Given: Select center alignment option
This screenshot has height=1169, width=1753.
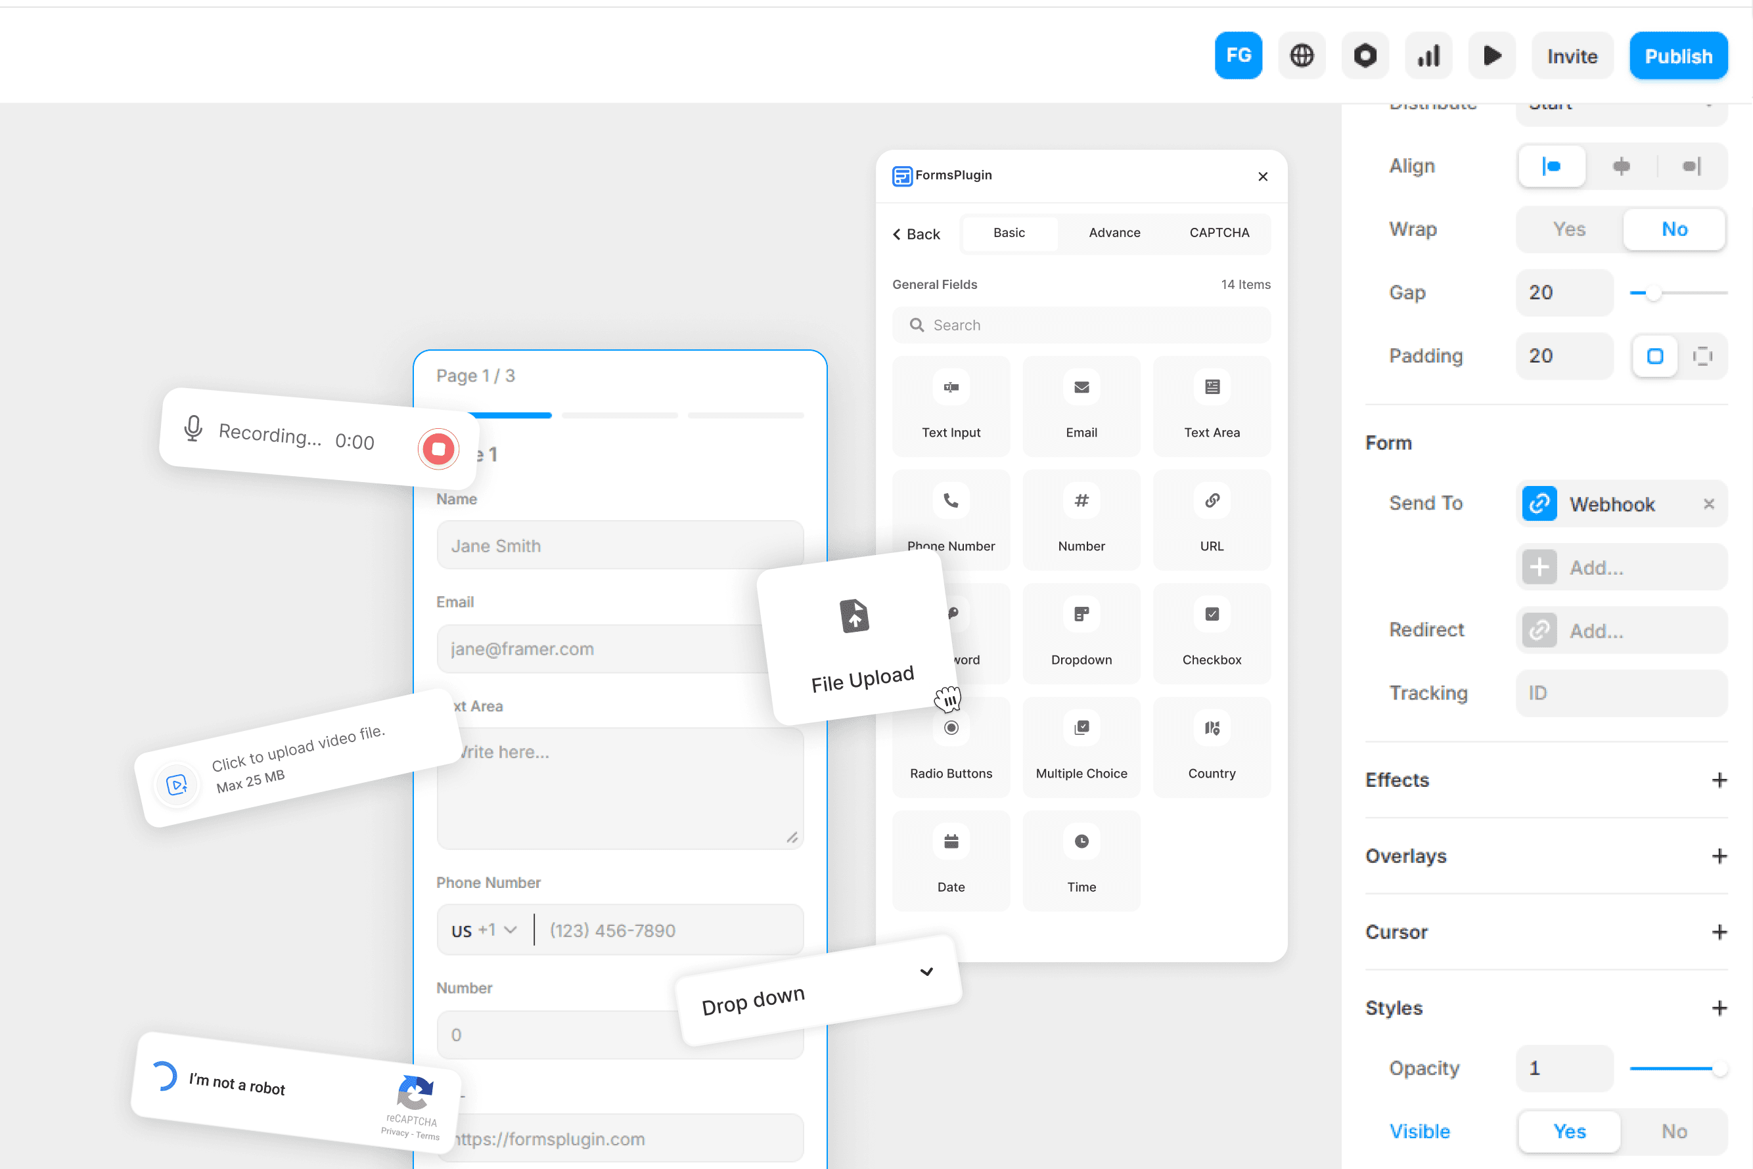Looking at the screenshot, I should tap(1620, 165).
